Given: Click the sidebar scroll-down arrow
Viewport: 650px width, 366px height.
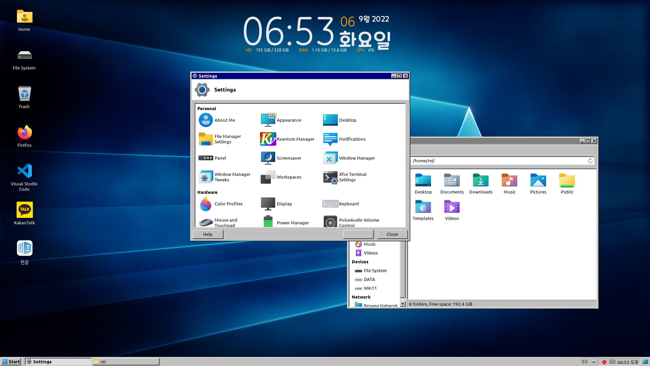Looking at the screenshot, I should tap(403, 304).
